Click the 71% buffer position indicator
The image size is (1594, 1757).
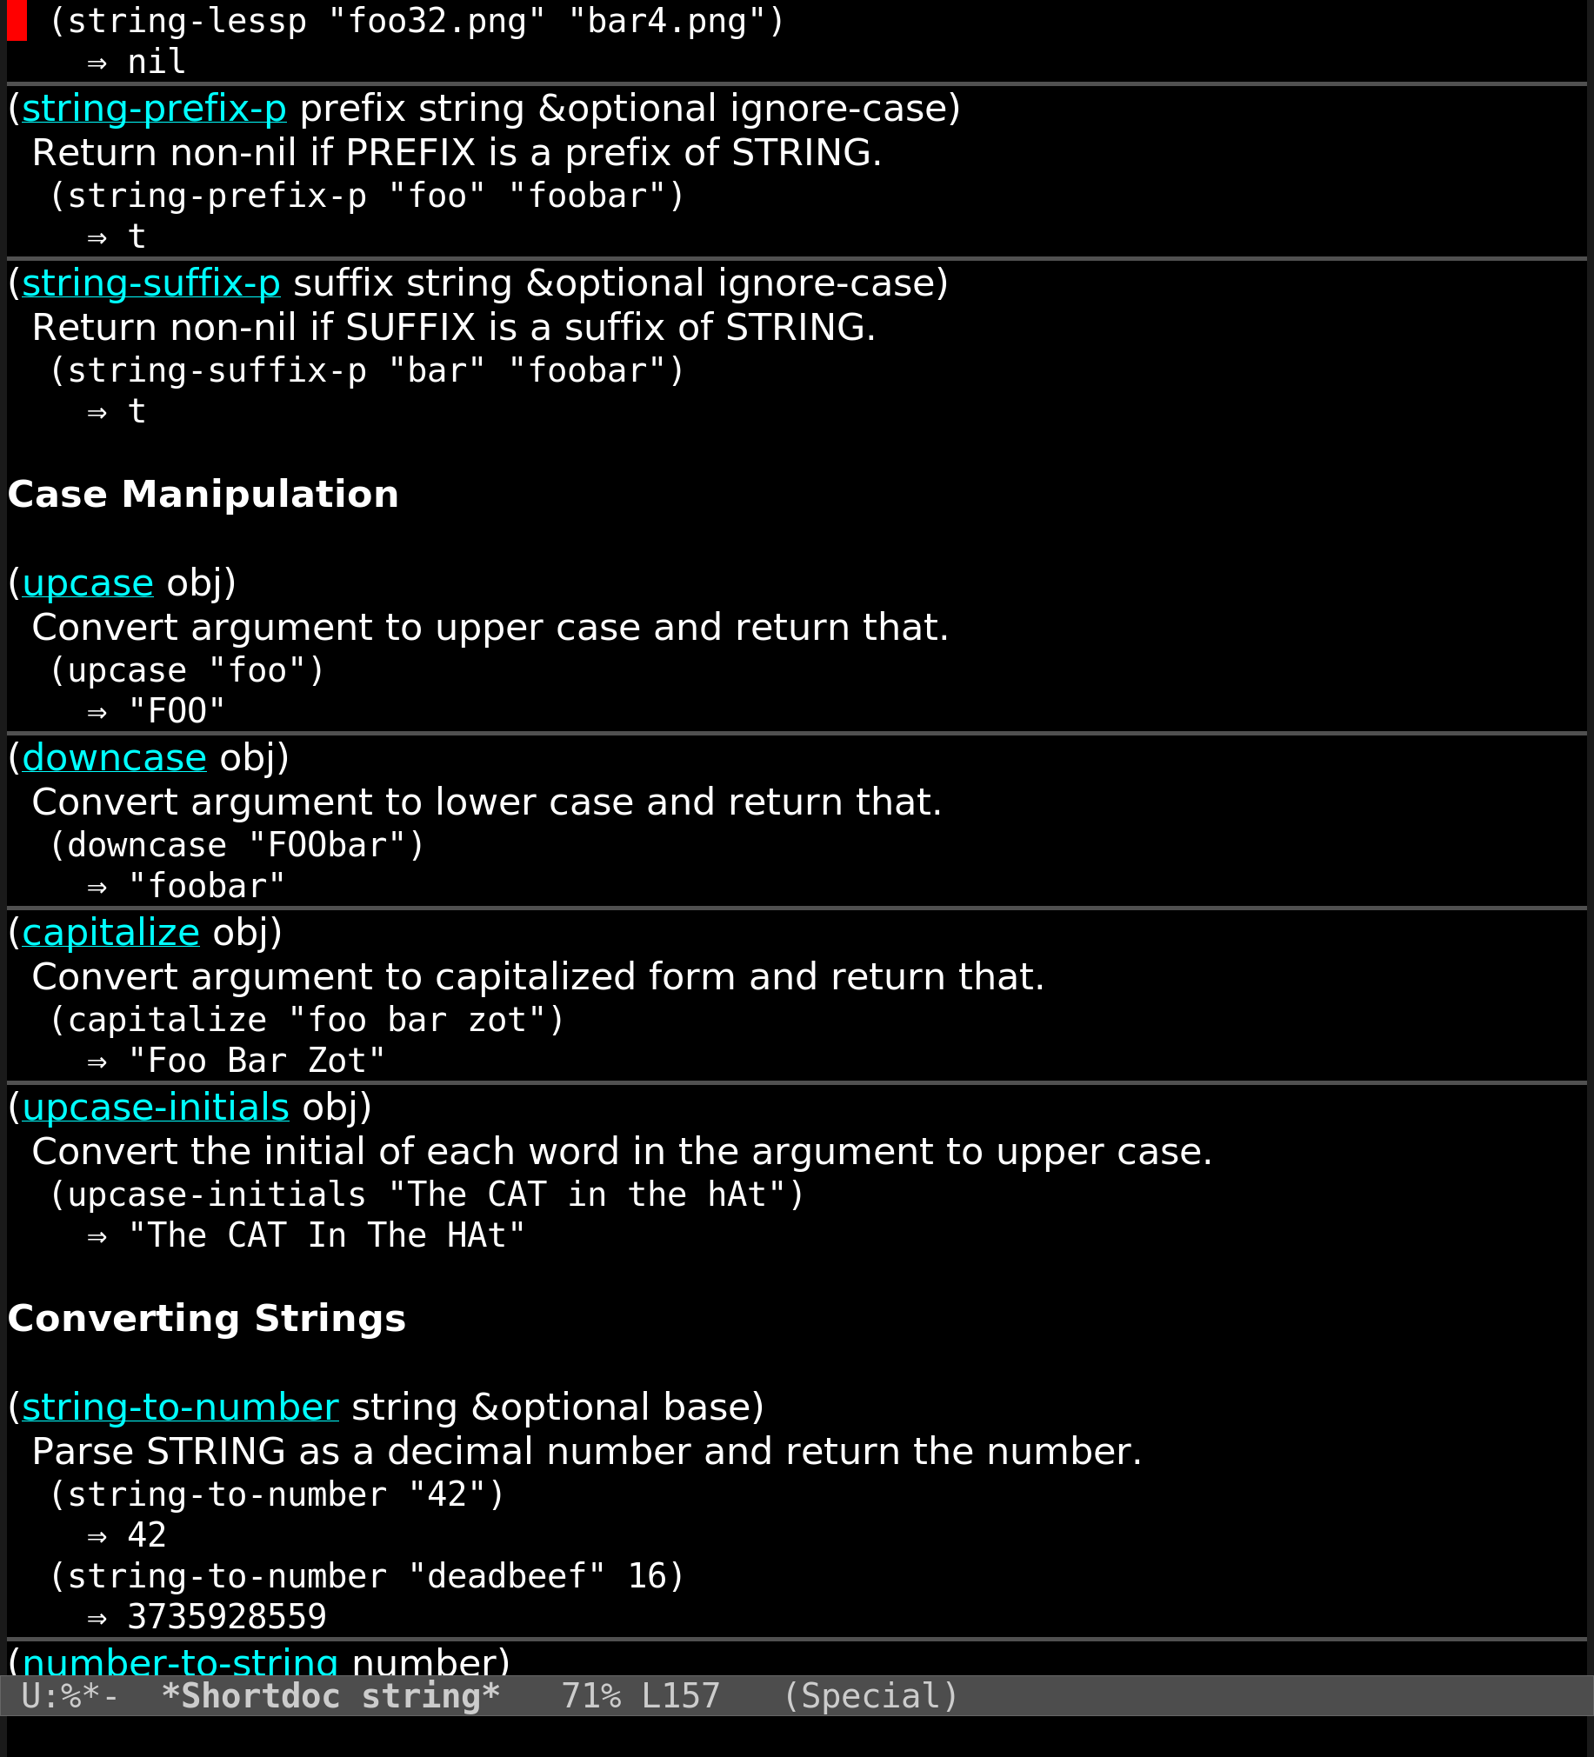click(591, 1697)
